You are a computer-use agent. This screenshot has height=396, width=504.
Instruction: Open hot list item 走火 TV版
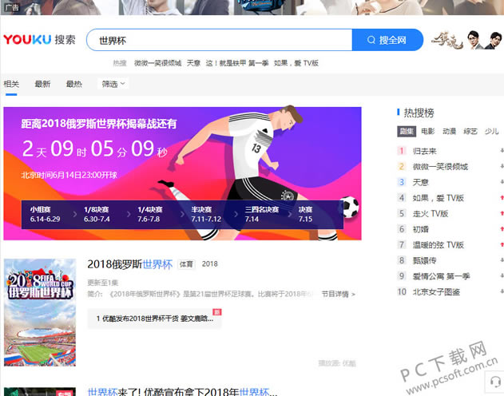tap(431, 214)
